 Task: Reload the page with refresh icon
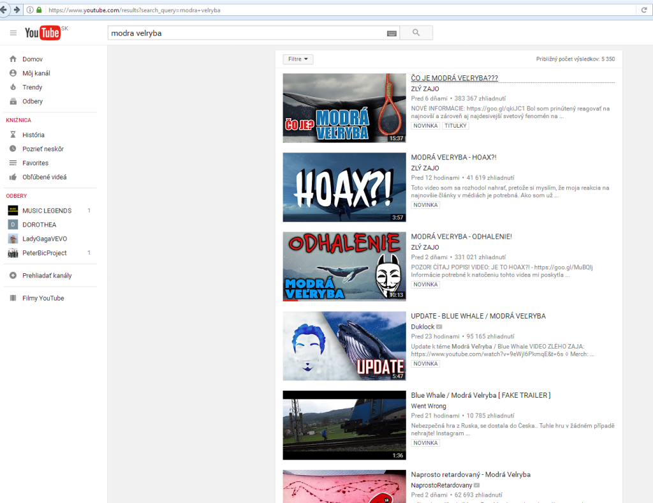point(644,10)
